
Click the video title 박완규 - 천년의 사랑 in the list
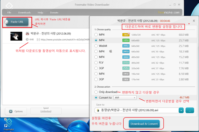click(x=51, y=33)
